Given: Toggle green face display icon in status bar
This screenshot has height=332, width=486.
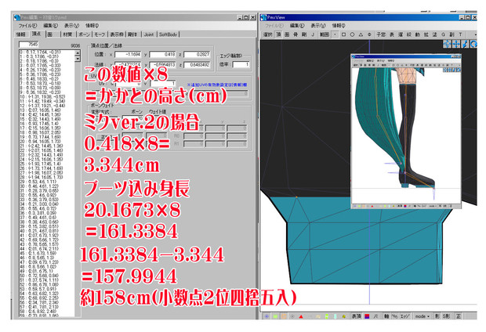Looking at the screenshot, I should pos(275,316).
